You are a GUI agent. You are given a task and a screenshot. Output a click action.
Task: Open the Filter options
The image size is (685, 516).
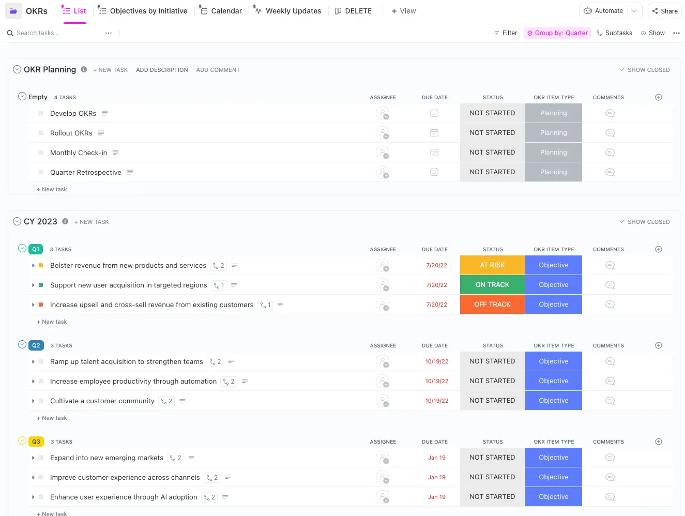tap(506, 33)
